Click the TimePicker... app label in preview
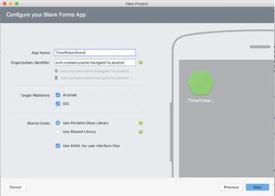Image resolution: width=275 pixels, height=196 pixels. point(201,101)
